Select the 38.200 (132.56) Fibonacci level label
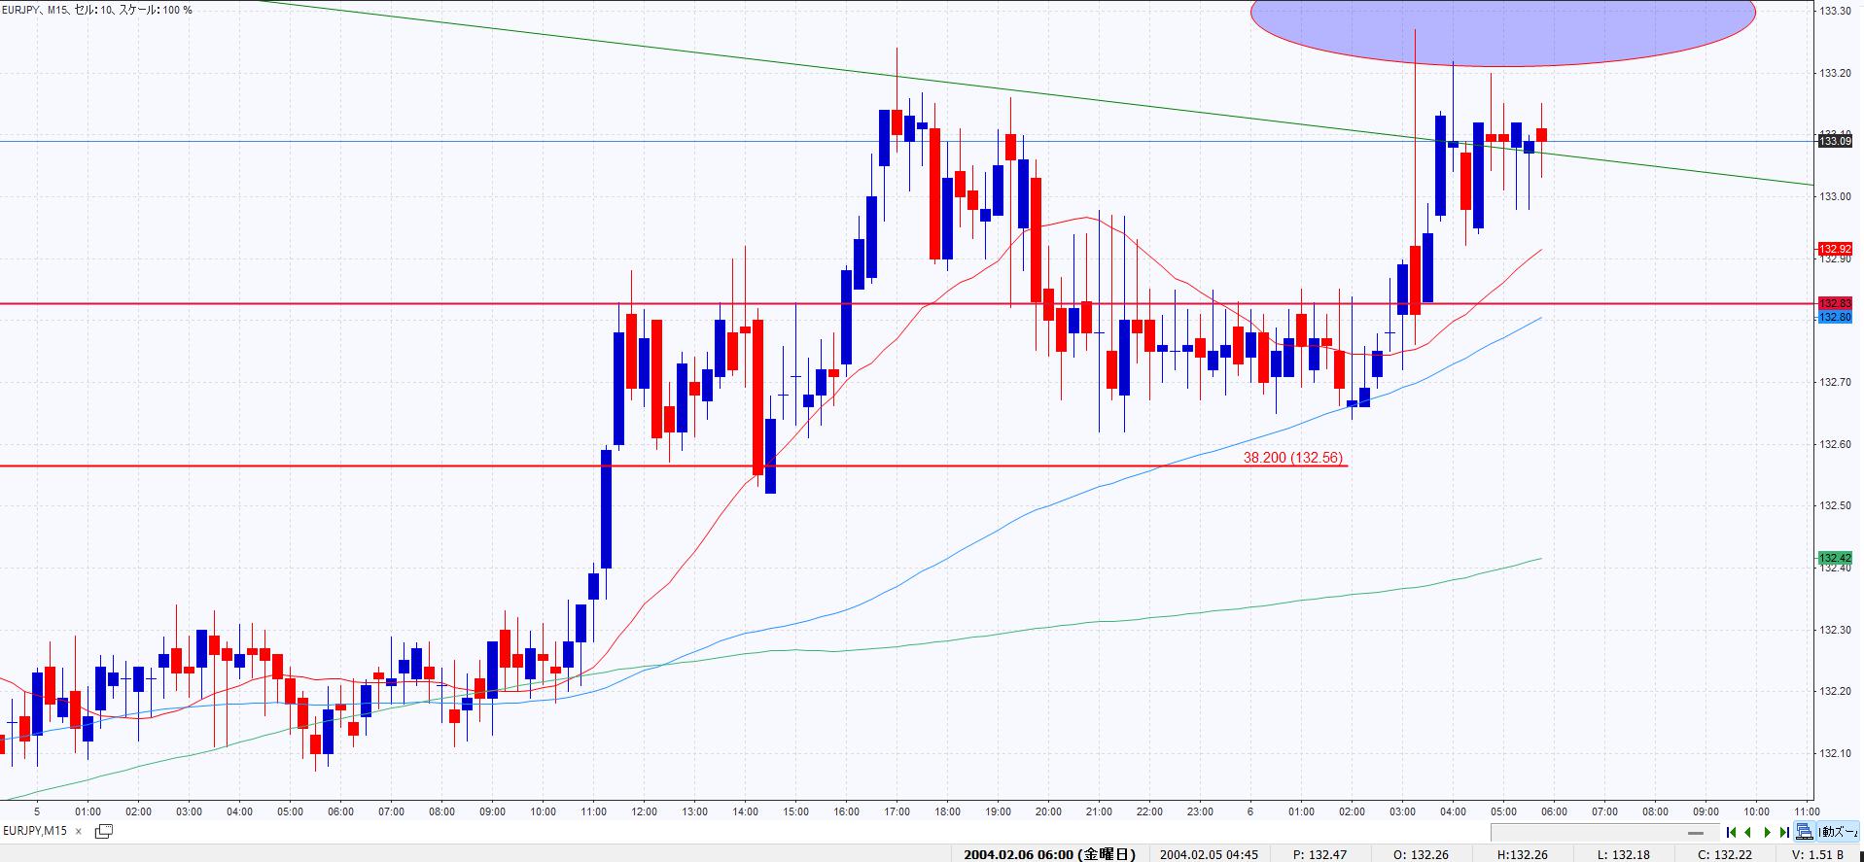This screenshot has width=1864, height=862. [1292, 458]
